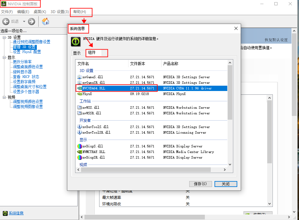Click the icon next to nvWSS.dll
This screenshot has width=299, height=220.
tap(79, 108)
